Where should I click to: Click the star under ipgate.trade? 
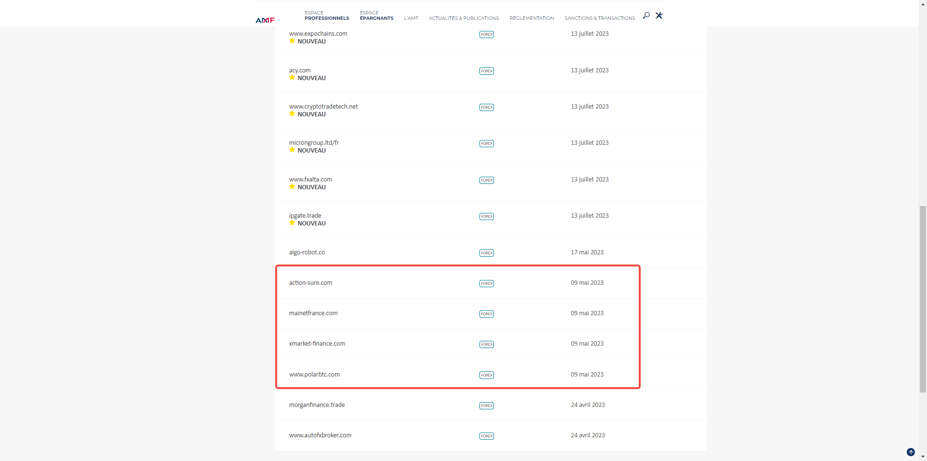292,223
